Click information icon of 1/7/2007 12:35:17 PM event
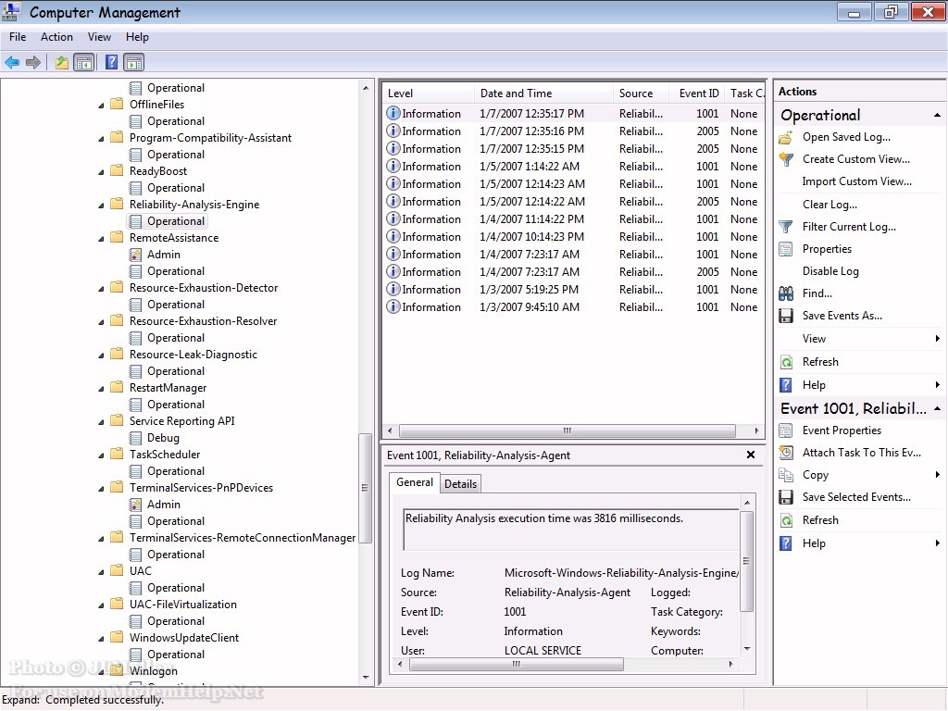This screenshot has height=711, width=948. coord(393,113)
